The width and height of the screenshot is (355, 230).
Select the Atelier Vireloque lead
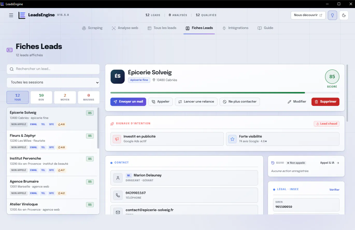point(52,206)
